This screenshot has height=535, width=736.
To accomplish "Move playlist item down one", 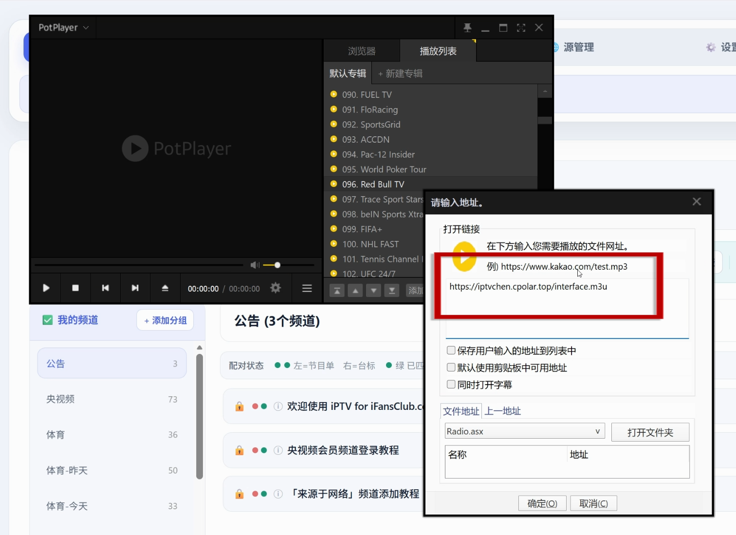I will pyautogui.click(x=373, y=291).
